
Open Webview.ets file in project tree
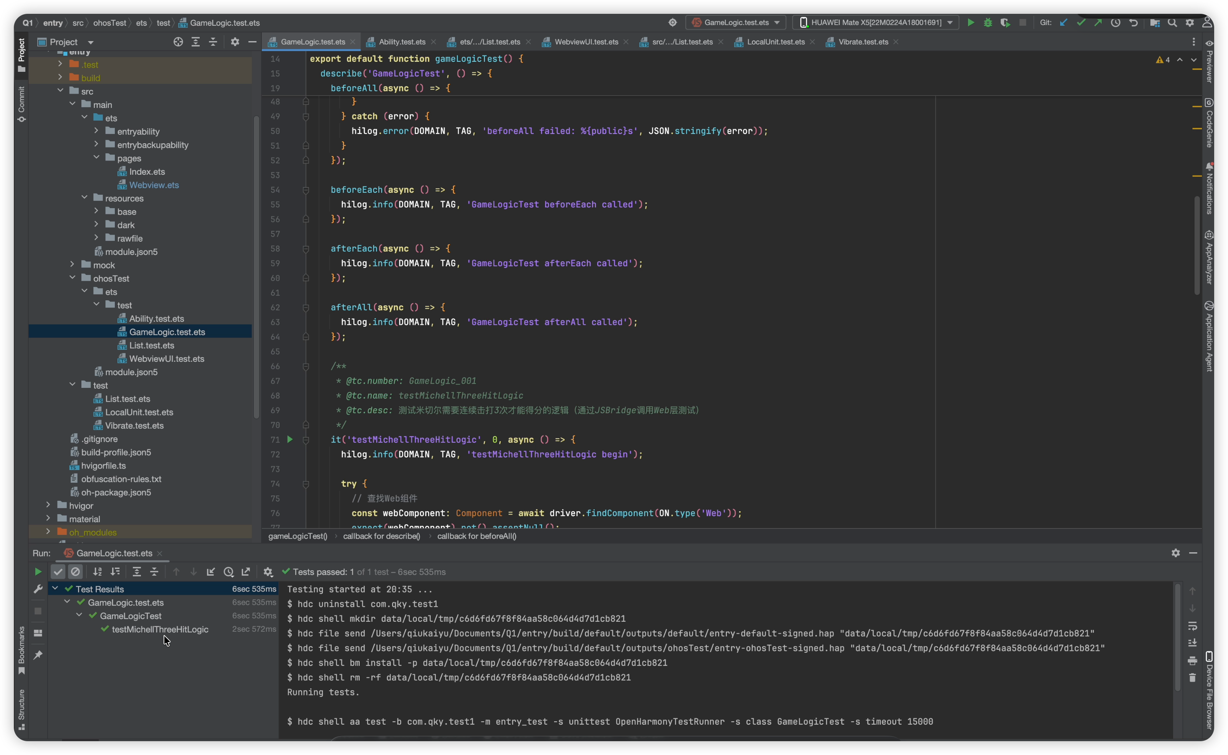coord(154,185)
